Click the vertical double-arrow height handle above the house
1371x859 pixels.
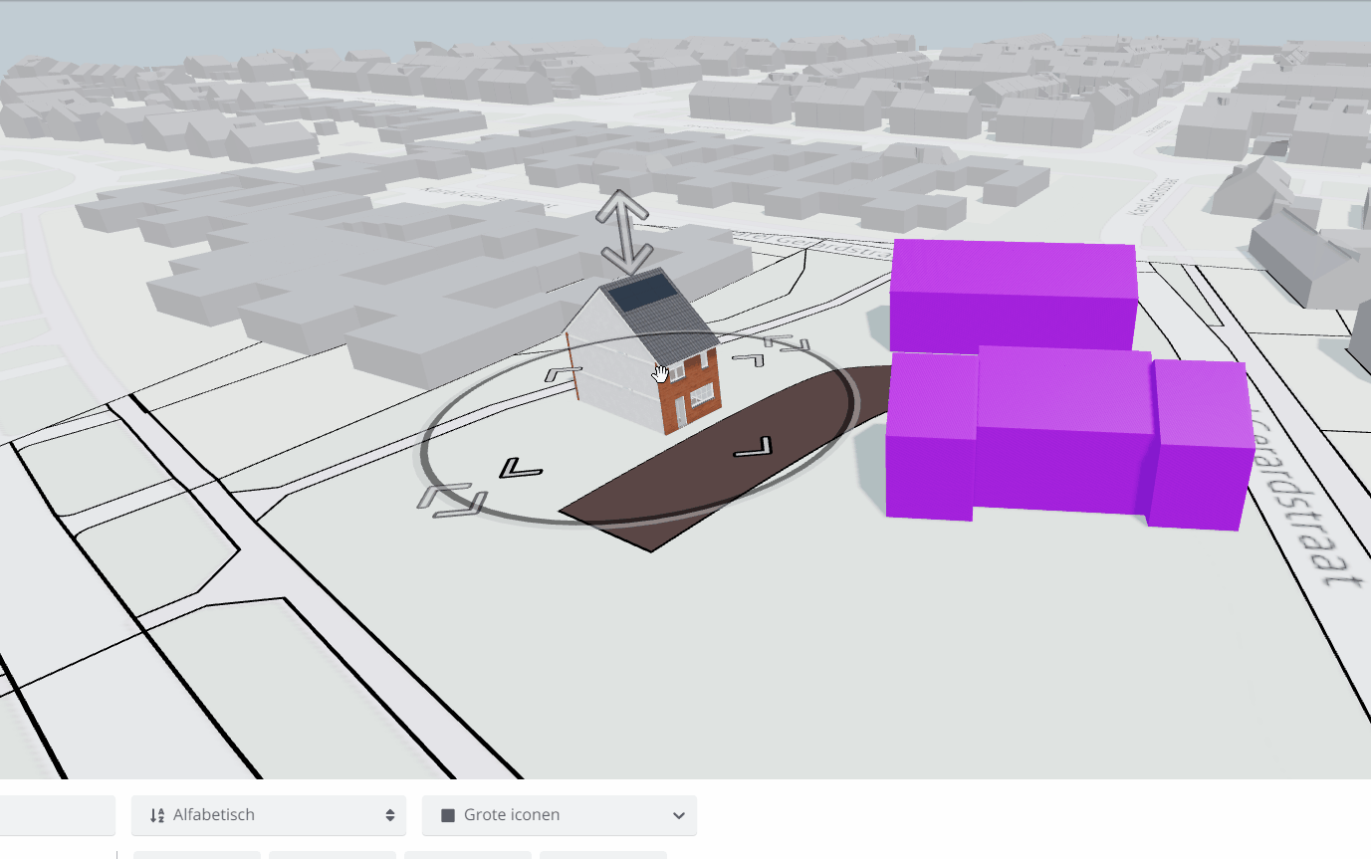(626, 232)
